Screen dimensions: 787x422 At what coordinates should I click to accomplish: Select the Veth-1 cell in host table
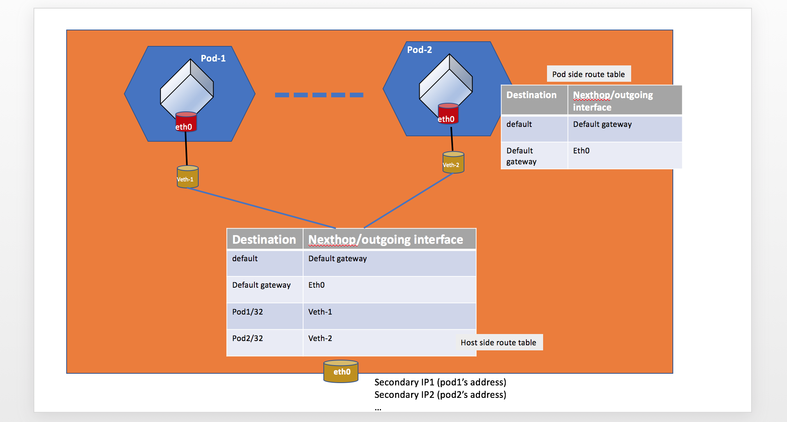pyautogui.click(x=390, y=316)
